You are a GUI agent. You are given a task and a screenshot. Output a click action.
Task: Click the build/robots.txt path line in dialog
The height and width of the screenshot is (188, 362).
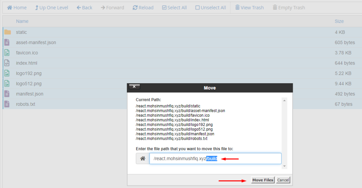coord(171,139)
